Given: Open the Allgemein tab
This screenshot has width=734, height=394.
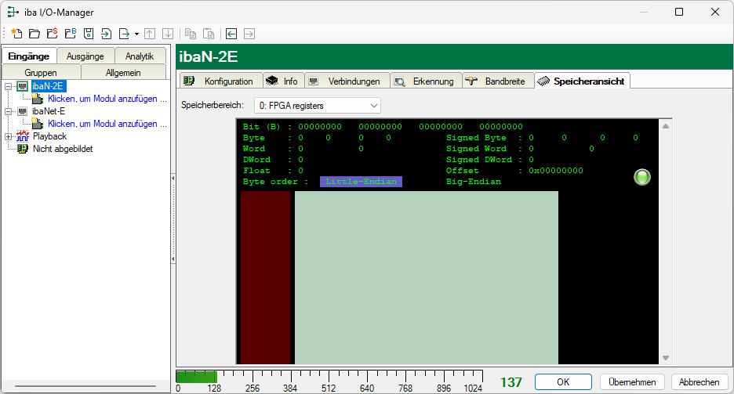Looking at the screenshot, I should tap(123, 72).
